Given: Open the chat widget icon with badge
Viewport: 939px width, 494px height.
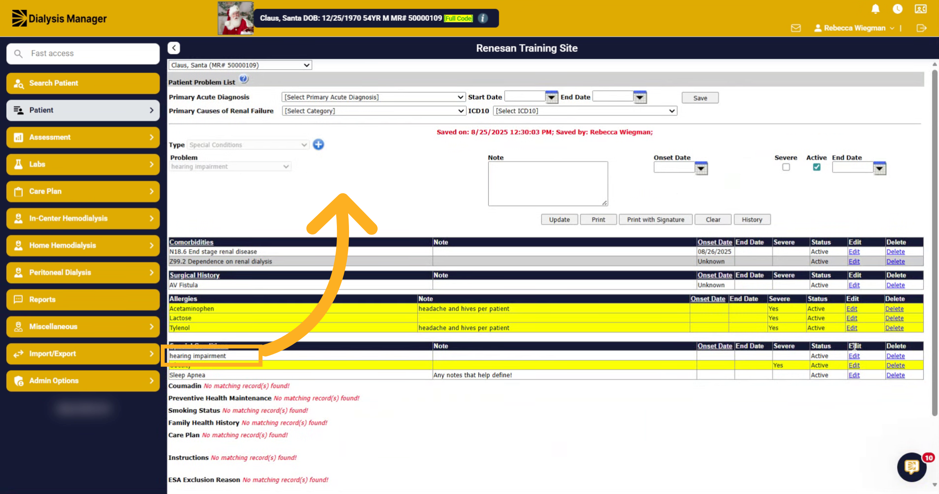Looking at the screenshot, I should (x=912, y=467).
